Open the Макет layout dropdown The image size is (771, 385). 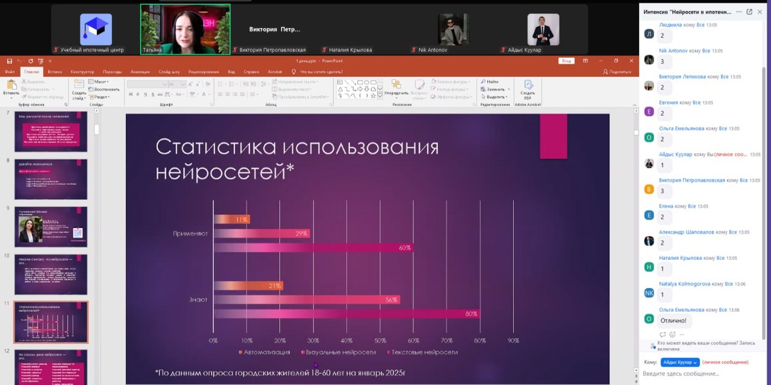[x=99, y=82]
